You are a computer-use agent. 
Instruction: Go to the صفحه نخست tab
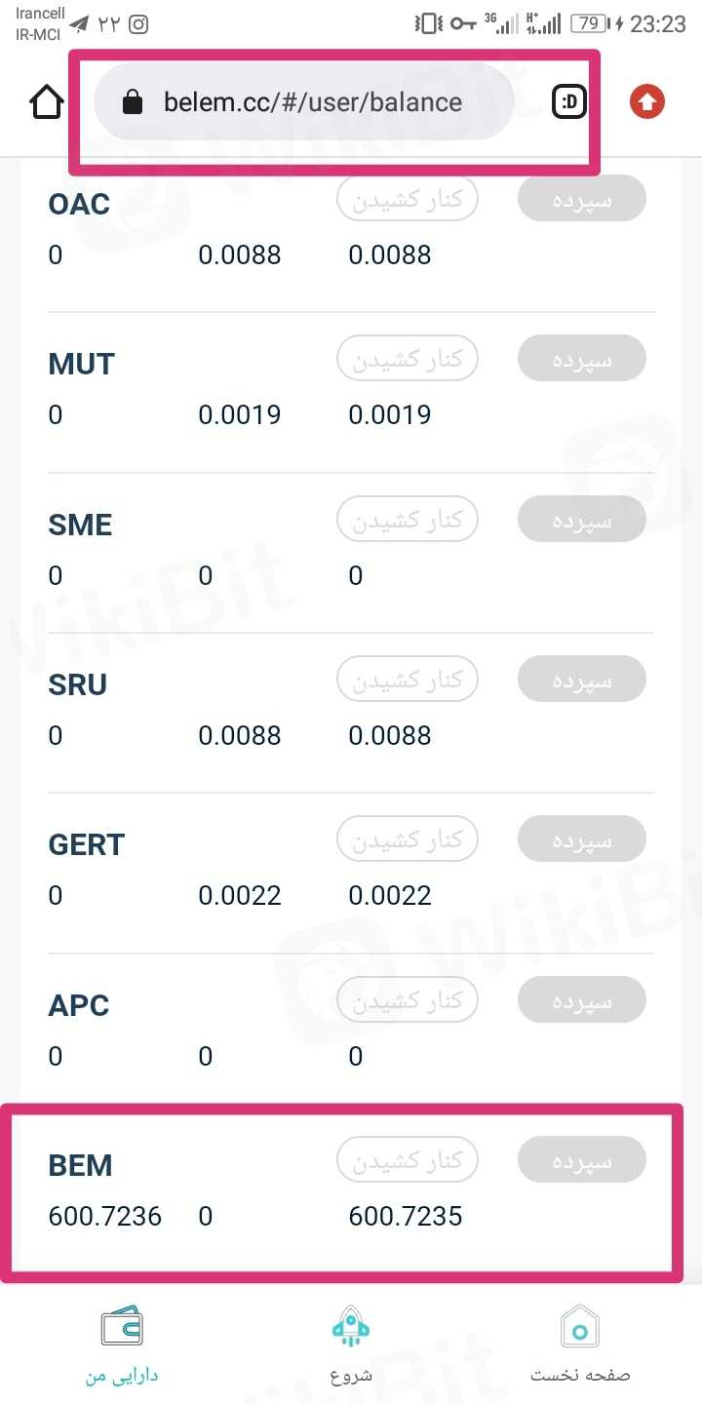click(x=580, y=1375)
